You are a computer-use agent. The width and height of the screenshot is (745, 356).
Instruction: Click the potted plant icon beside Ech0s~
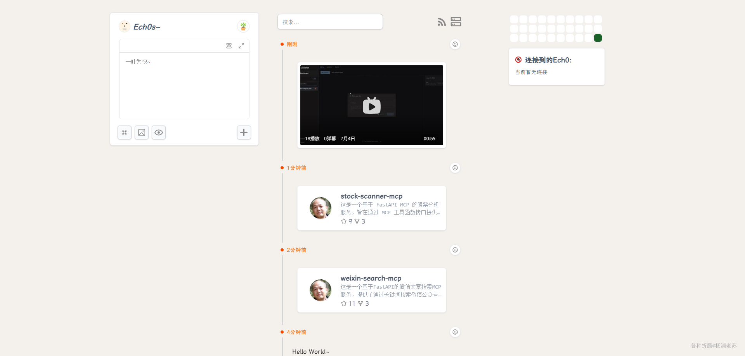click(243, 26)
